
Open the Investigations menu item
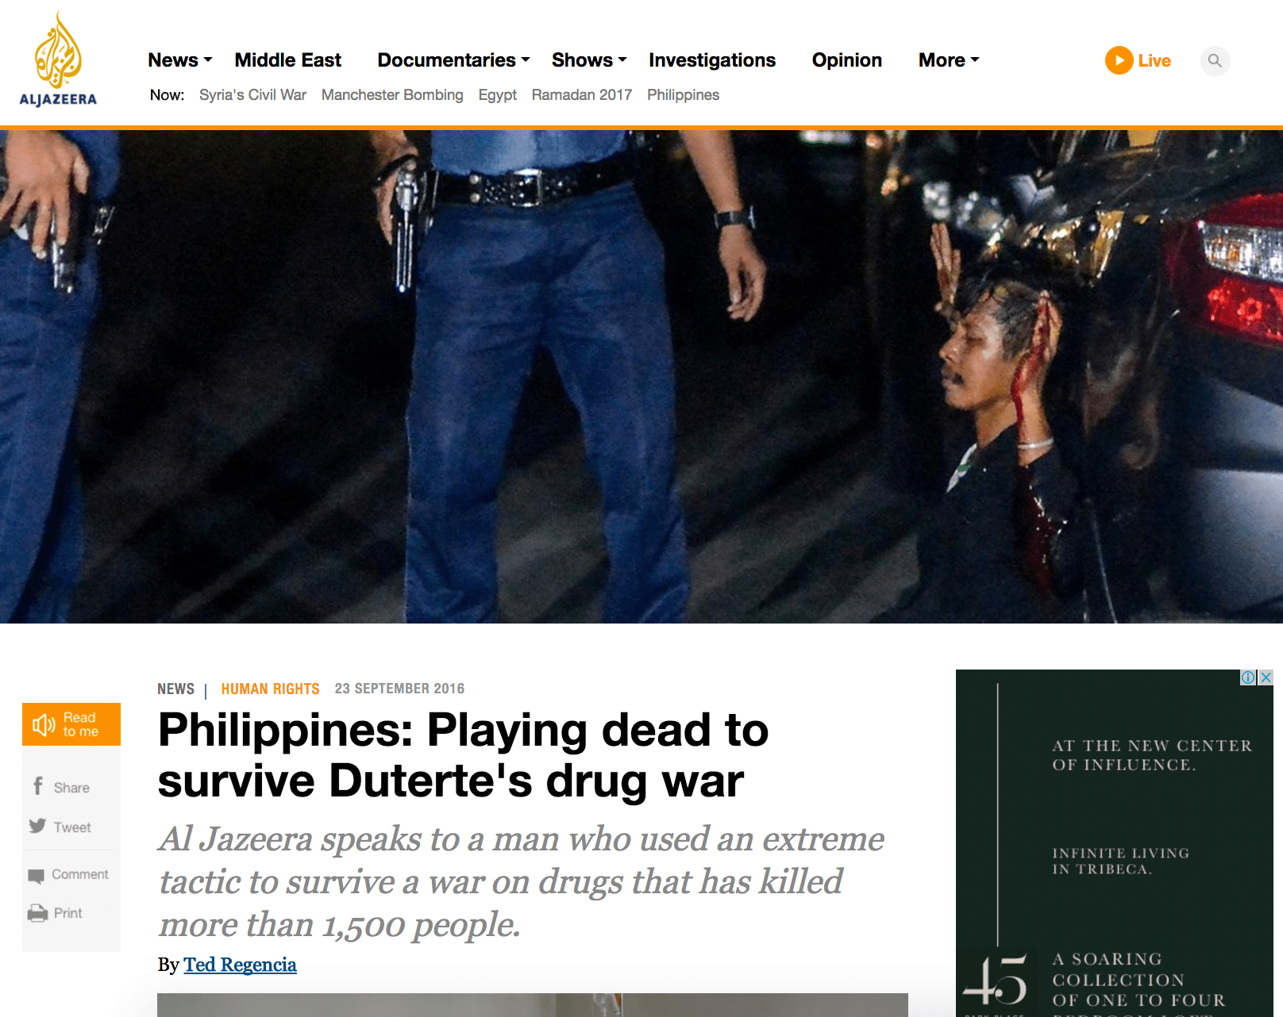tap(712, 60)
